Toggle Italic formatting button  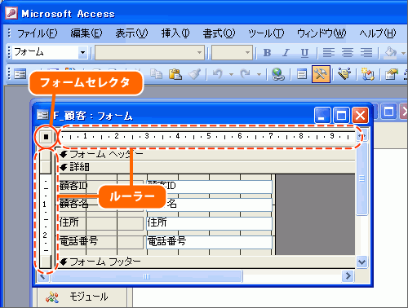286,53
